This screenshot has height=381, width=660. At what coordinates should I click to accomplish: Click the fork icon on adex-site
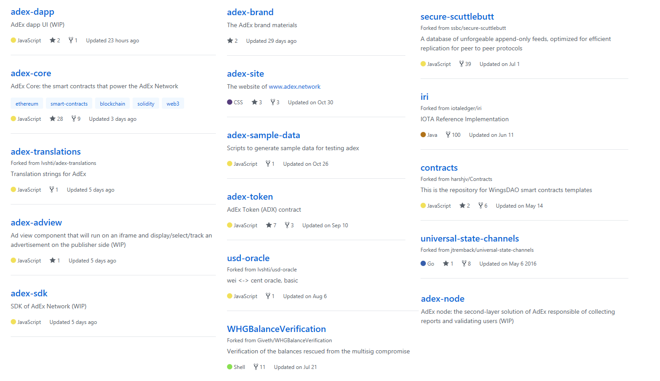coord(272,102)
